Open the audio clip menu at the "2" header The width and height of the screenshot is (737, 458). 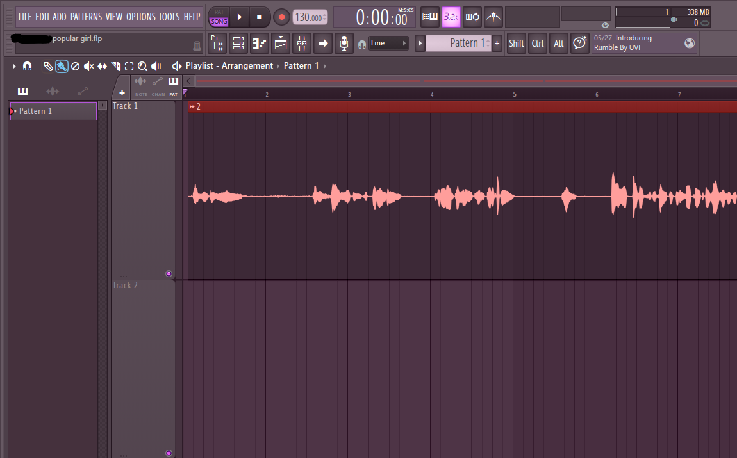pyautogui.click(x=192, y=106)
